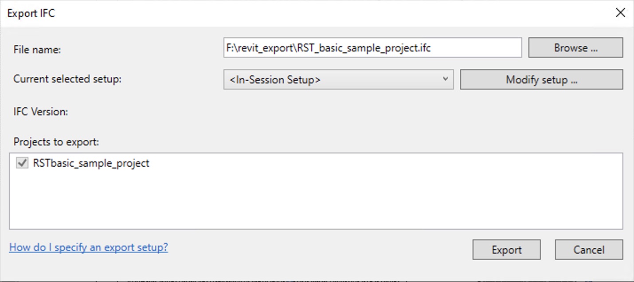Click the F:\revit_export folder part of path
The image size is (634, 282).
coord(260,48)
